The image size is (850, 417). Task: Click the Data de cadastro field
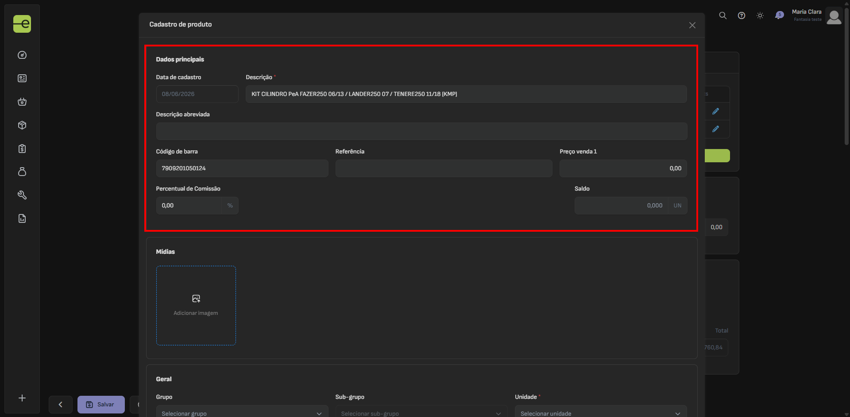(x=197, y=94)
